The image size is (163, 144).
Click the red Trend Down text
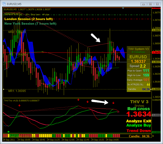139,131
